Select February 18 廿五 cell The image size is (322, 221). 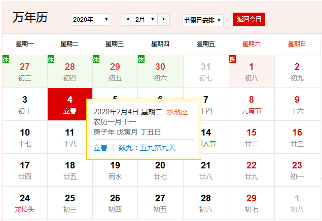click(70, 170)
